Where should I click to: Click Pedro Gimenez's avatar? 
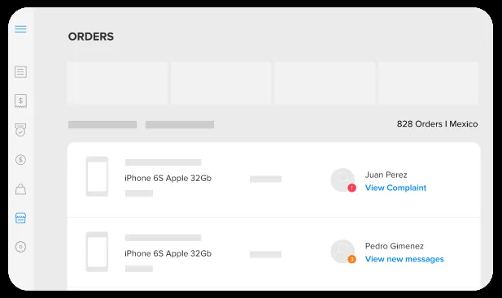coord(343,252)
